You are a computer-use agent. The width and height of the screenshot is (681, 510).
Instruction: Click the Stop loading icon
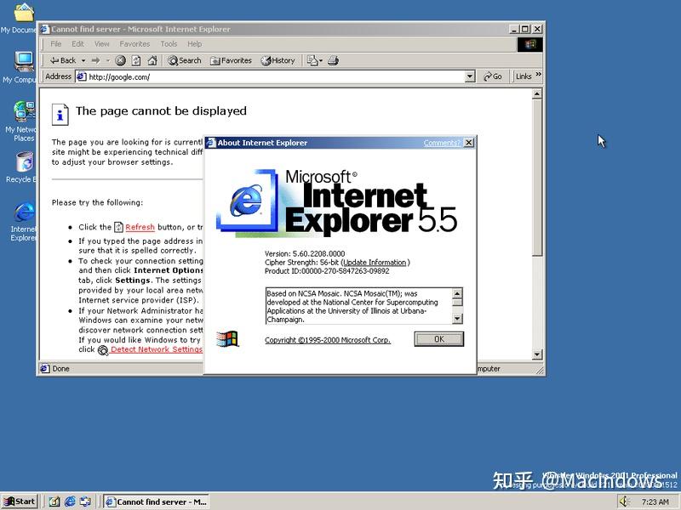click(120, 60)
